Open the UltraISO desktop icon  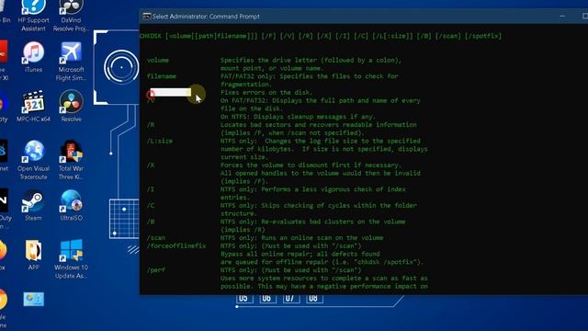point(71,205)
